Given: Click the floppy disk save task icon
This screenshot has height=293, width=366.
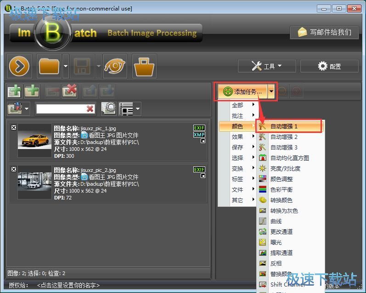Looking at the screenshot, I should pyautogui.click(x=82, y=66).
